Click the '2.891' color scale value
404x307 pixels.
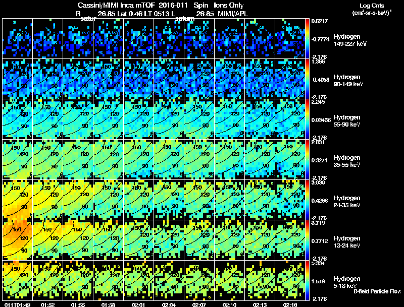pyautogui.click(x=318, y=142)
